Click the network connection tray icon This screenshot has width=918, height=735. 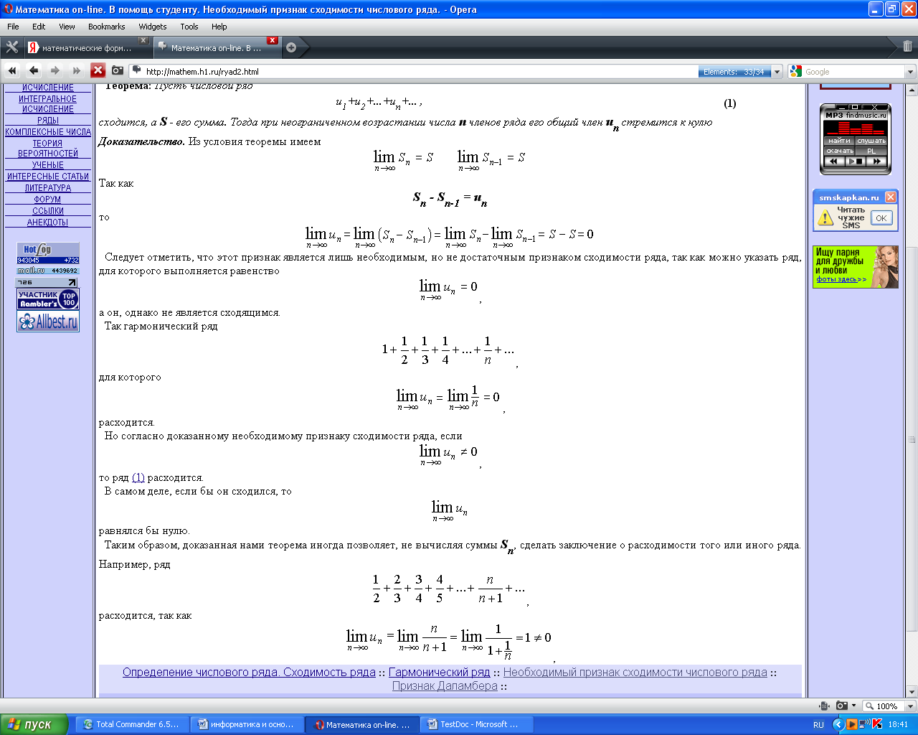tap(864, 724)
